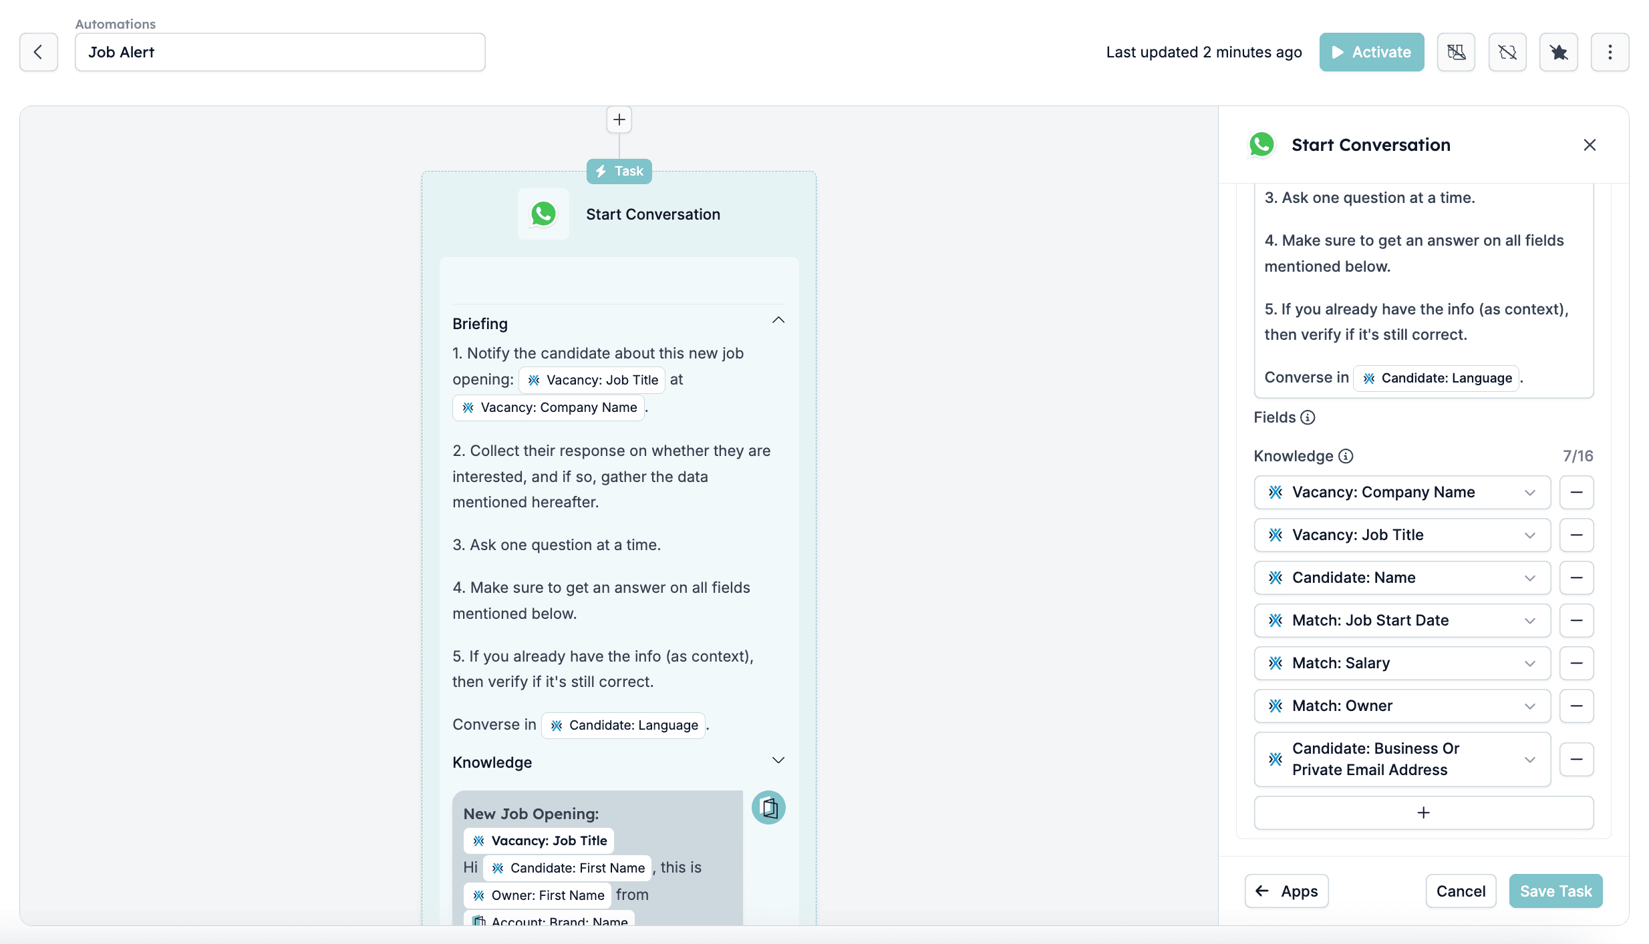Image resolution: width=1649 pixels, height=944 pixels.
Task: Click the star favorite icon
Action: click(x=1558, y=52)
